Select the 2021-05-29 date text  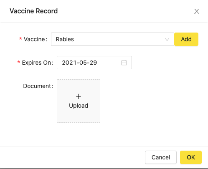point(79,63)
